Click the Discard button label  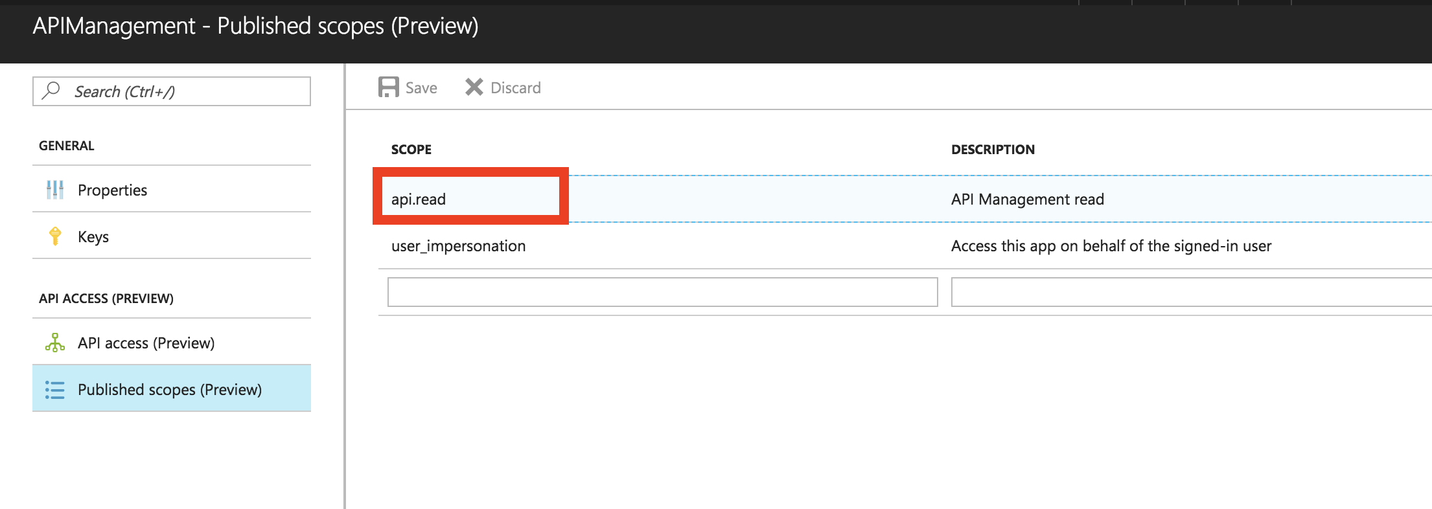(x=516, y=87)
